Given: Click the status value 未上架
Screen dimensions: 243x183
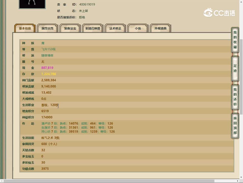Looking at the screenshot, I should pos(83,11).
